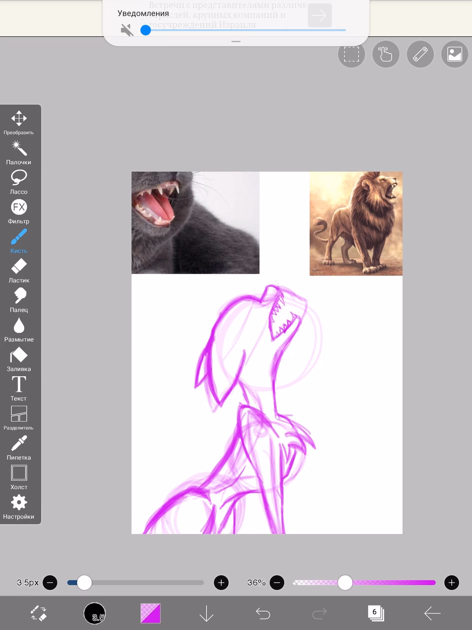Open the reference image material button
The image size is (472, 630).
(x=455, y=54)
